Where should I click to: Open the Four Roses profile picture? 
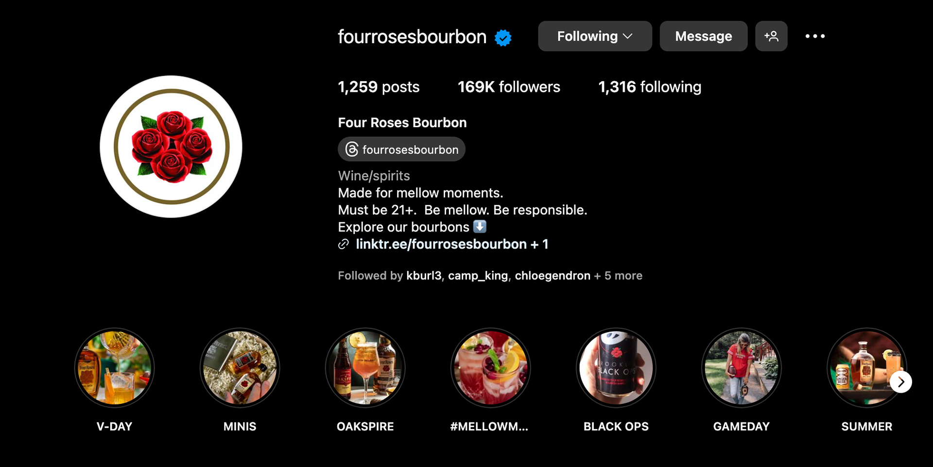coord(171,147)
